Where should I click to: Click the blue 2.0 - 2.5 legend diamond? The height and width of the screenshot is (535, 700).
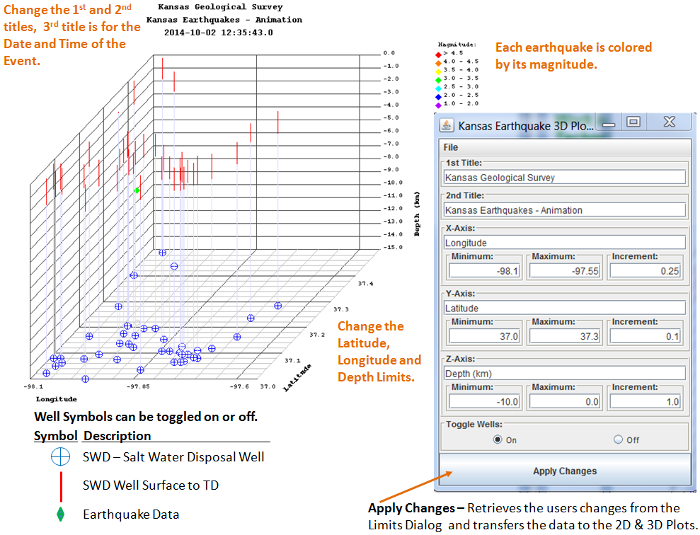[438, 97]
